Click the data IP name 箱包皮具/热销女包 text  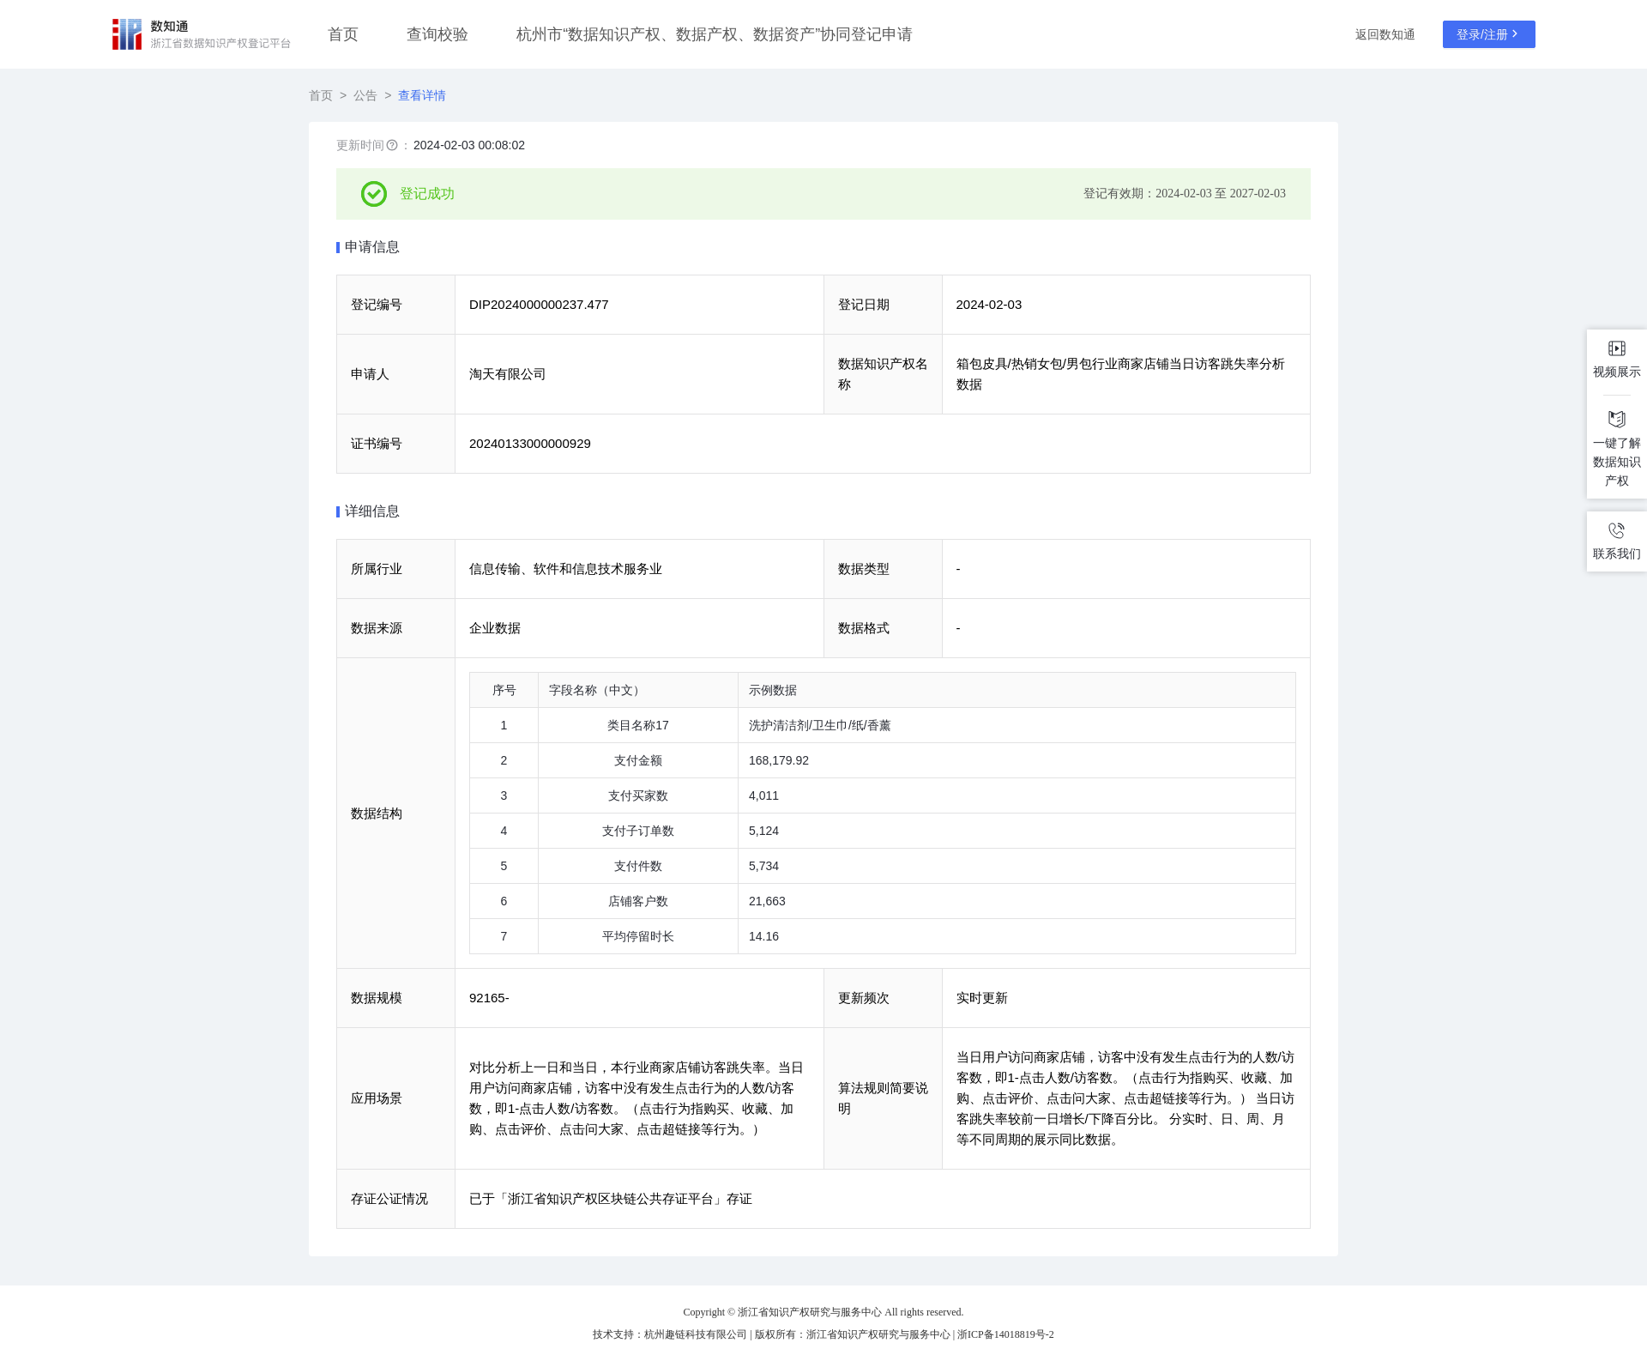pos(1120,374)
